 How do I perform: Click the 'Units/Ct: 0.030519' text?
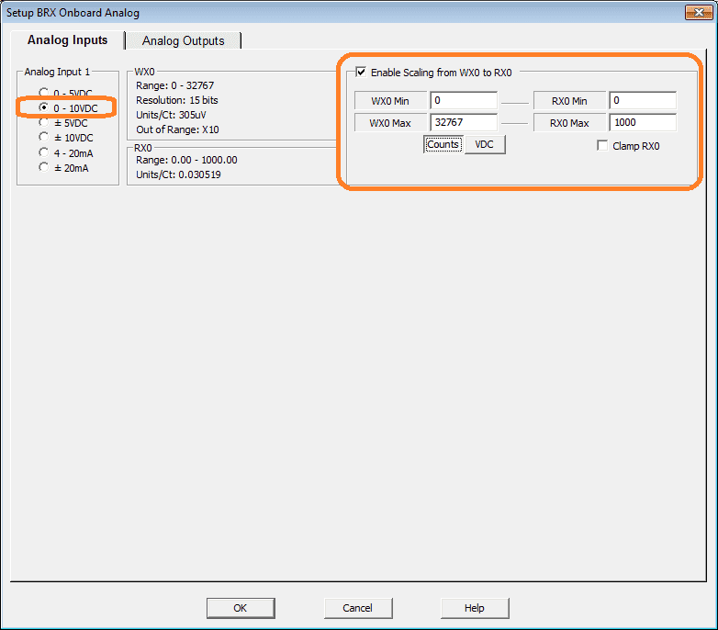tap(178, 174)
